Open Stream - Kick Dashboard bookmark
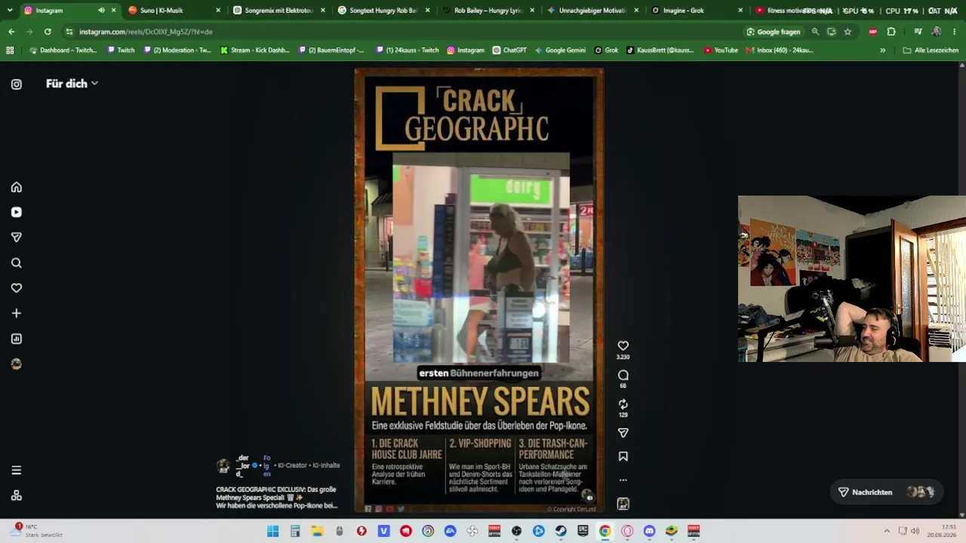966x543 pixels. 255,51
